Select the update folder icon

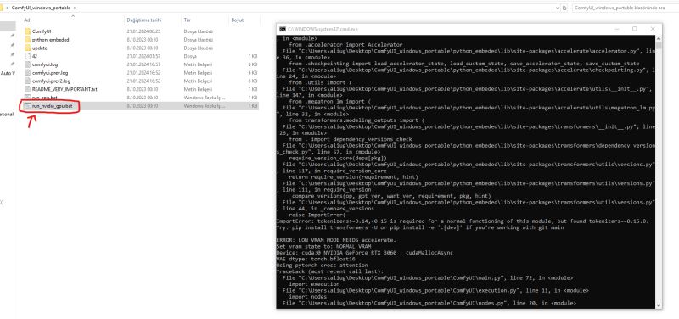pos(28,48)
